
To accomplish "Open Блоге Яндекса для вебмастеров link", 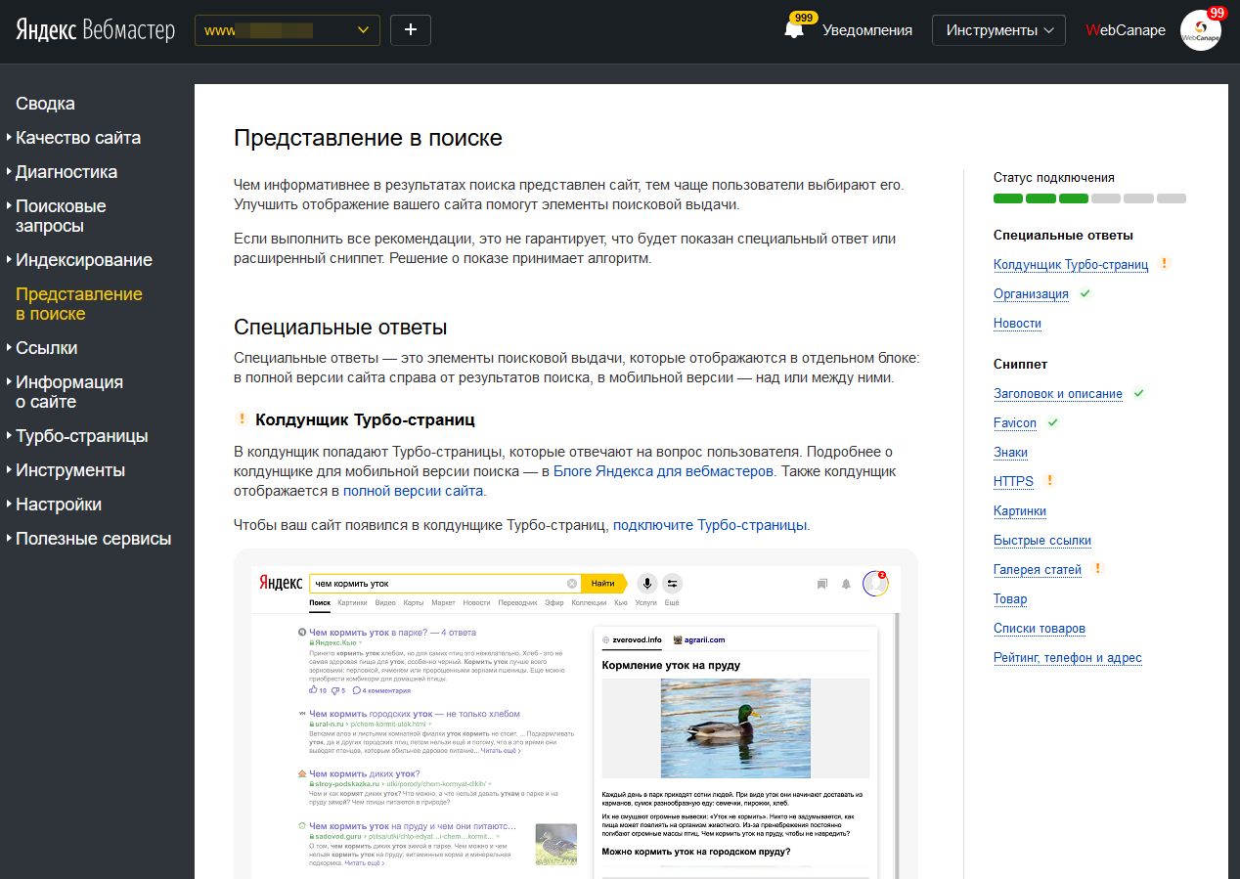I will 664,471.
